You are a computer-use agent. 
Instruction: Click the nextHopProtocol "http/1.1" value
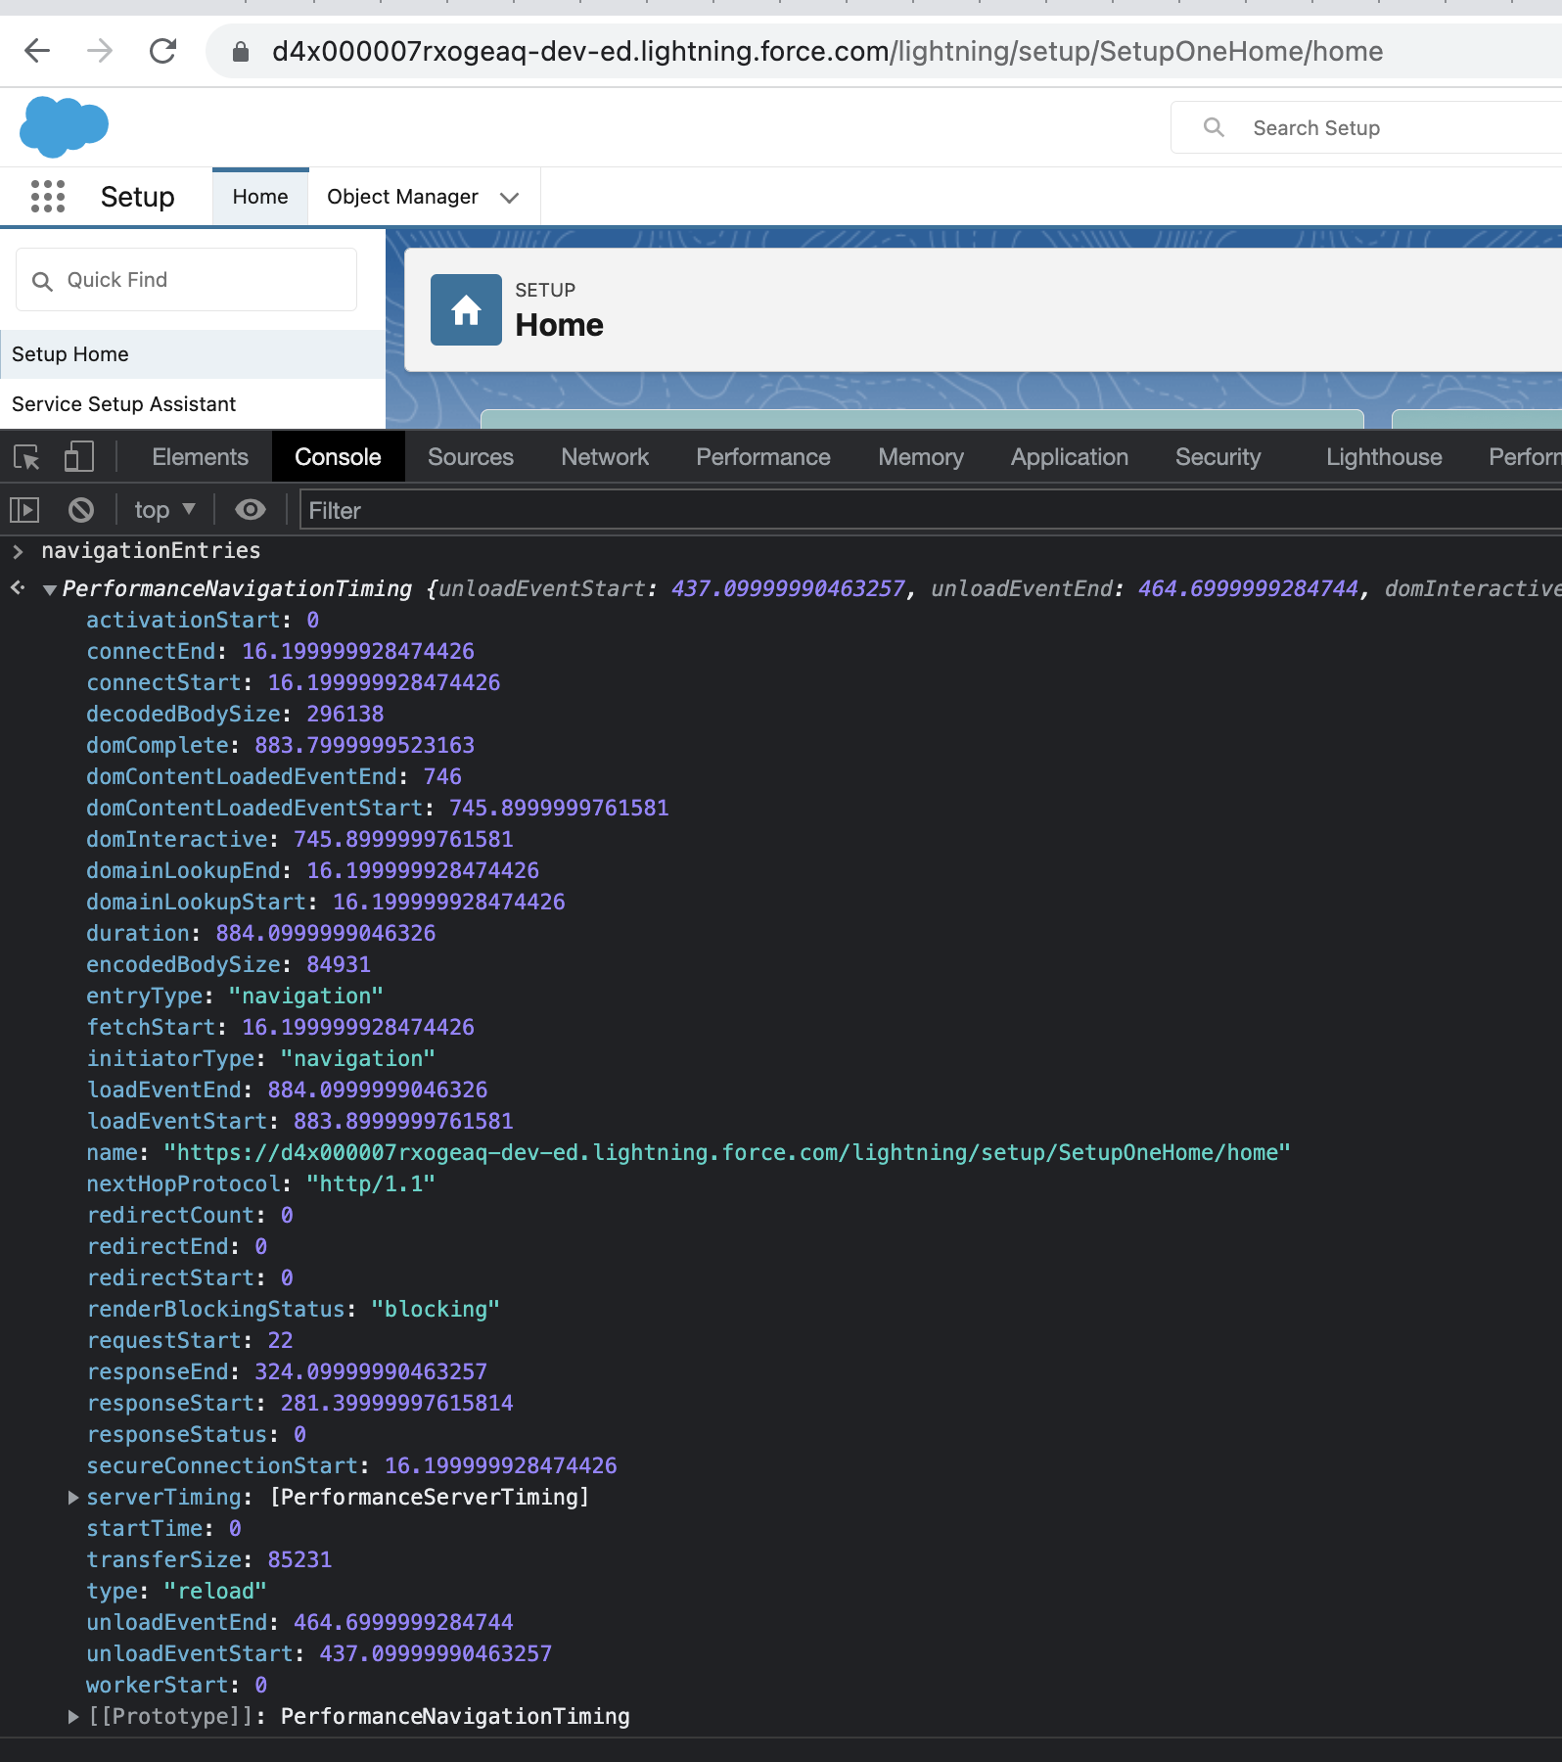tap(370, 1183)
